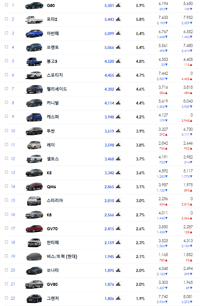The width and height of the screenshot is (201, 306).
Task: Click sales figure 4,455 for 스포티지
Action: 109,75
